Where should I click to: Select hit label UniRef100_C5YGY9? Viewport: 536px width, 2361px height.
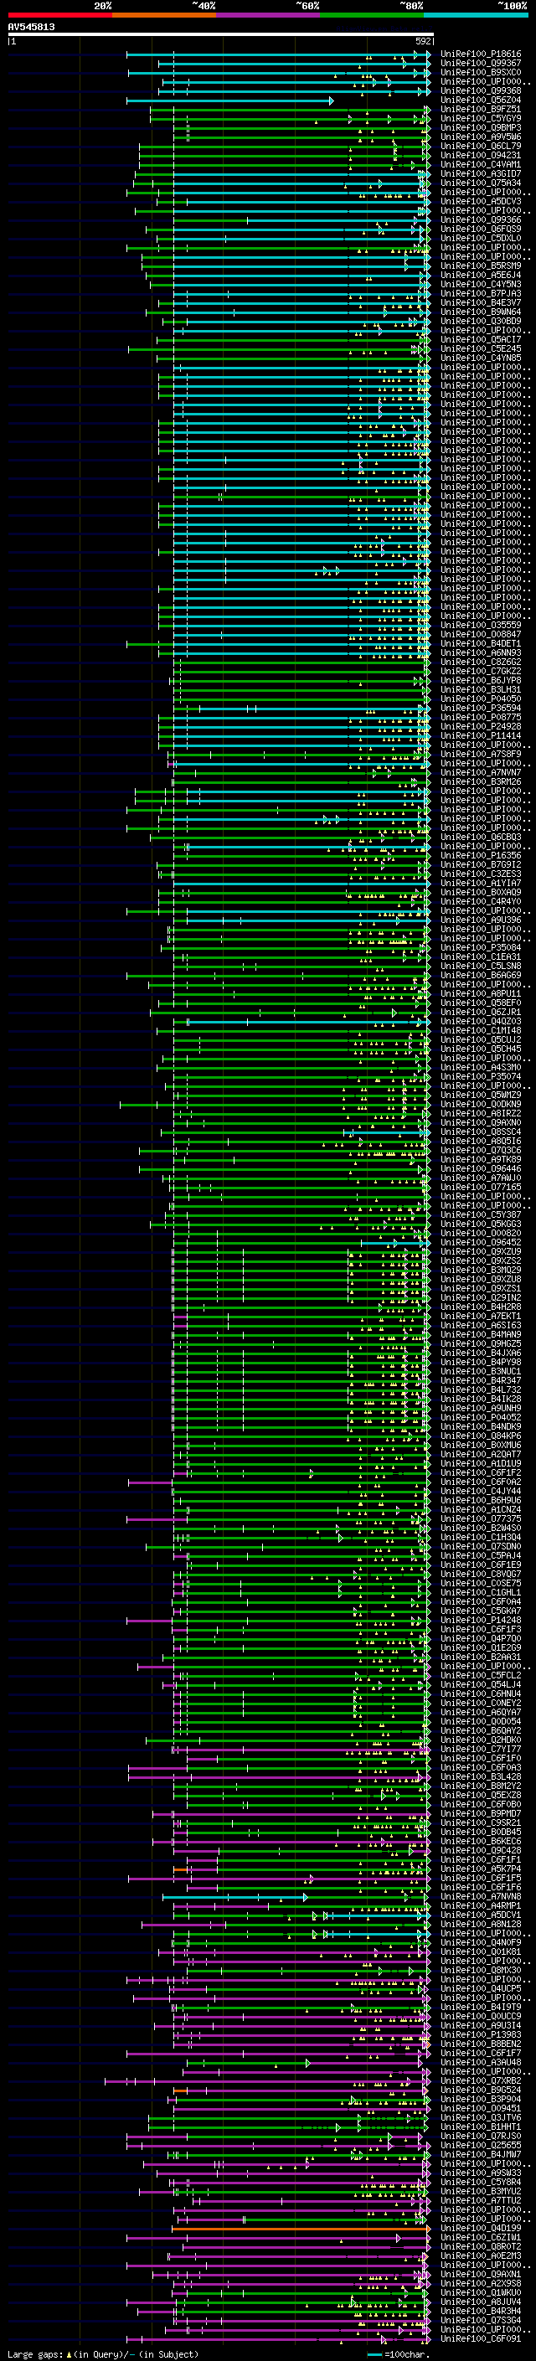480,118
